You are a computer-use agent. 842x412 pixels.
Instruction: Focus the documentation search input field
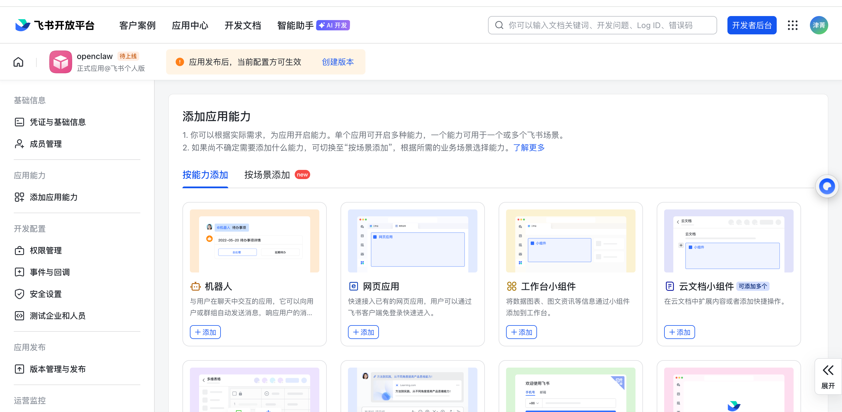click(x=602, y=25)
